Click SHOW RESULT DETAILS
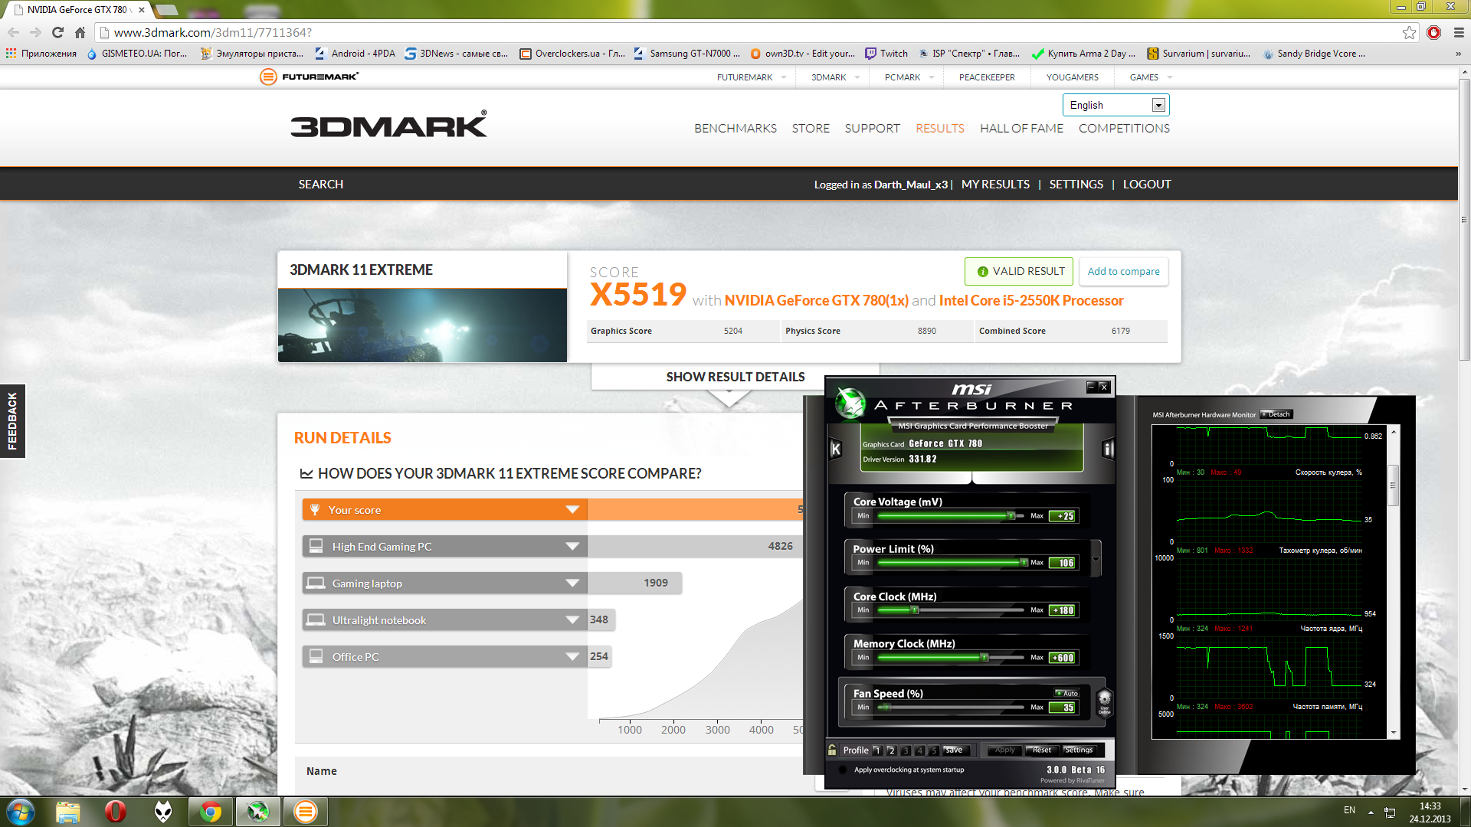 coord(735,377)
